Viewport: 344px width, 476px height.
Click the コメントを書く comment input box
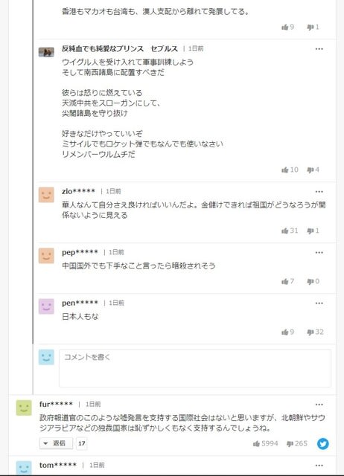(195, 368)
